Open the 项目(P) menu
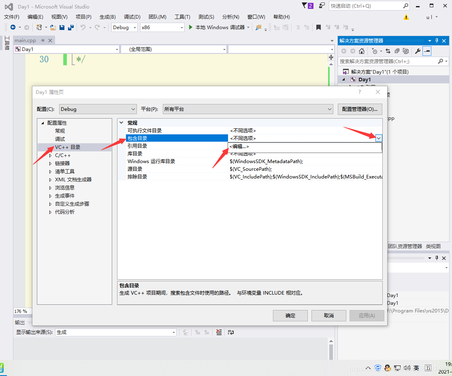Screen dimensions: 452x376 (x=83, y=17)
